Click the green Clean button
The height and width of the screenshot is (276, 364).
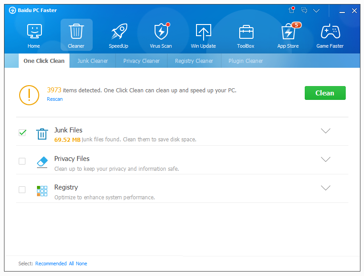coord(325,93)
